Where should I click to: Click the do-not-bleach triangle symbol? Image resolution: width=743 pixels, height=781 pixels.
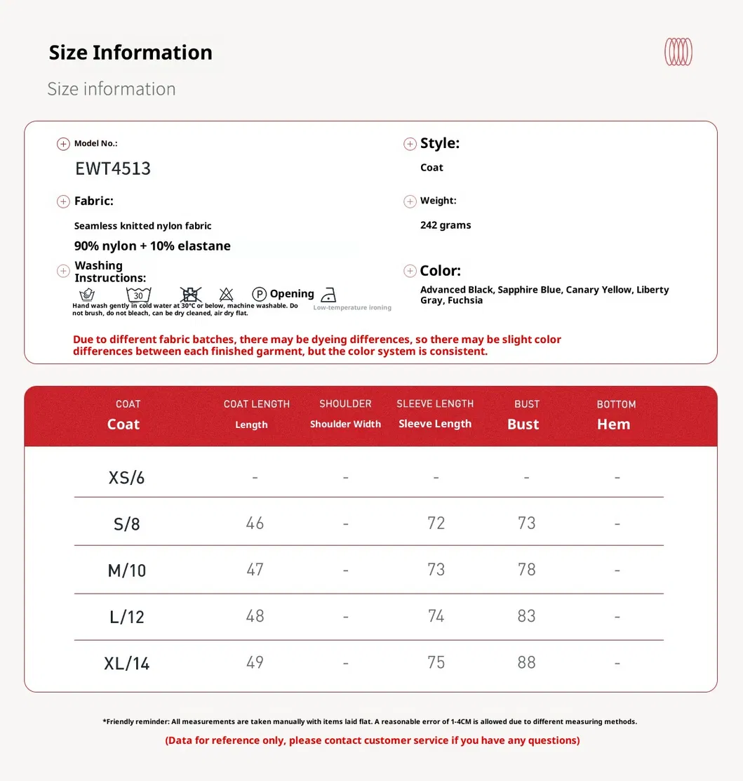(226, 295)
